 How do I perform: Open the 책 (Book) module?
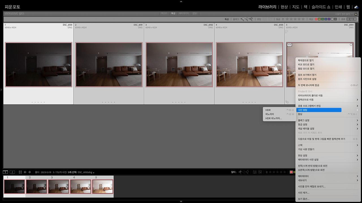(305, 7)
